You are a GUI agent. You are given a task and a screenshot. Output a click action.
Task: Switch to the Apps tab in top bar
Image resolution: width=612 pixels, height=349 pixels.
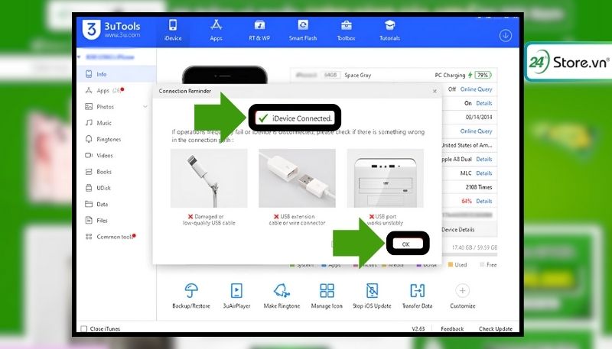[x=216, y=31]
